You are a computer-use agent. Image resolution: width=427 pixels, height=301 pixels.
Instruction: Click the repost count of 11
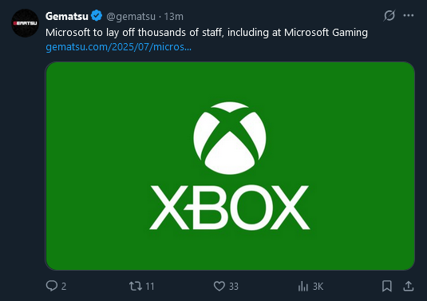point(150,287)
